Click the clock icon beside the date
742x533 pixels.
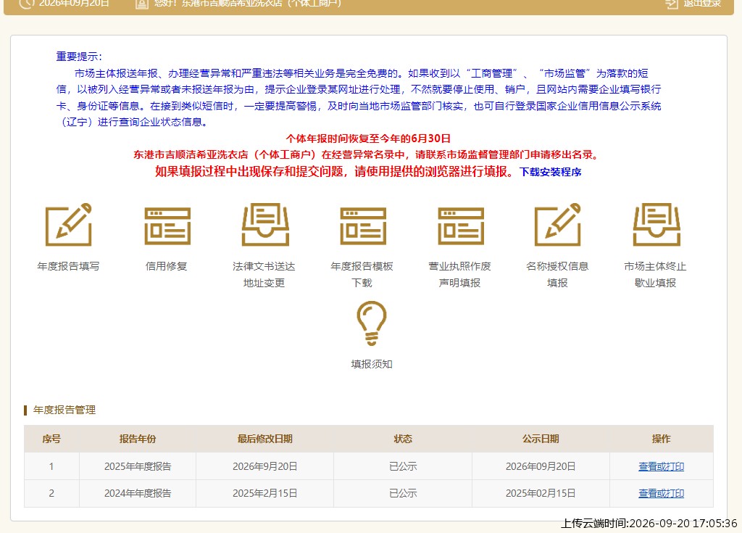coord(27,4)
